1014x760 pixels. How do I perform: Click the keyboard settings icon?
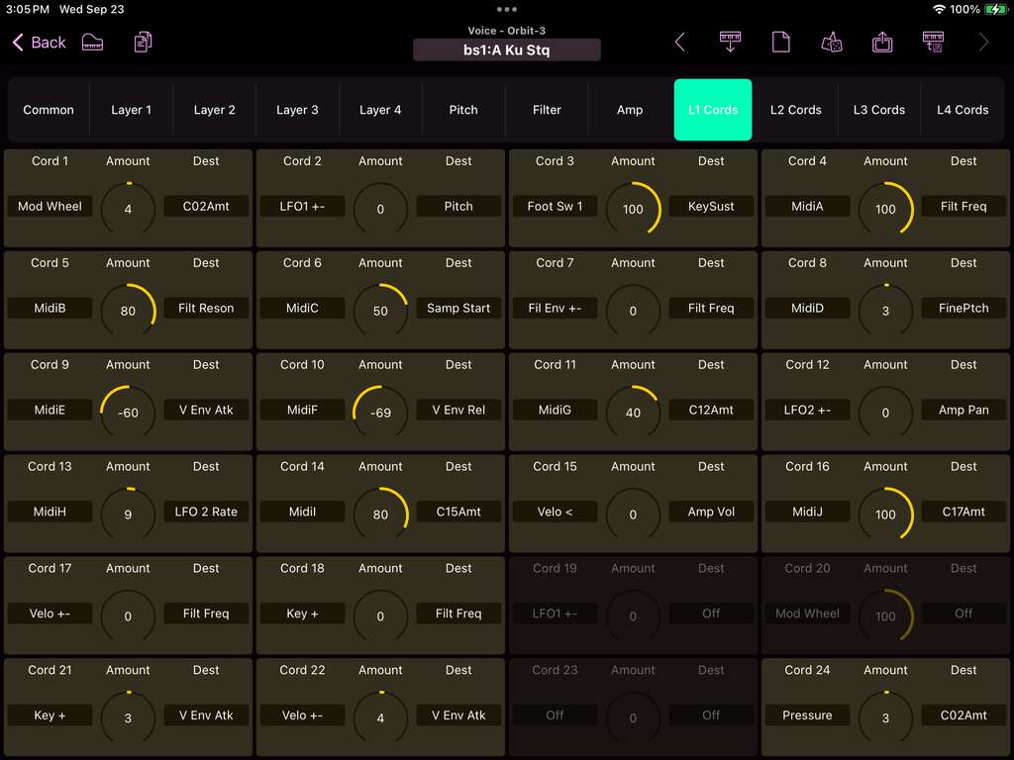click(933, 43)
